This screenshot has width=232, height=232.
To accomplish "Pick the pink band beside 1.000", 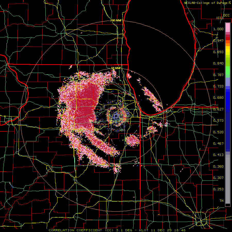I will tap(228, 27).
